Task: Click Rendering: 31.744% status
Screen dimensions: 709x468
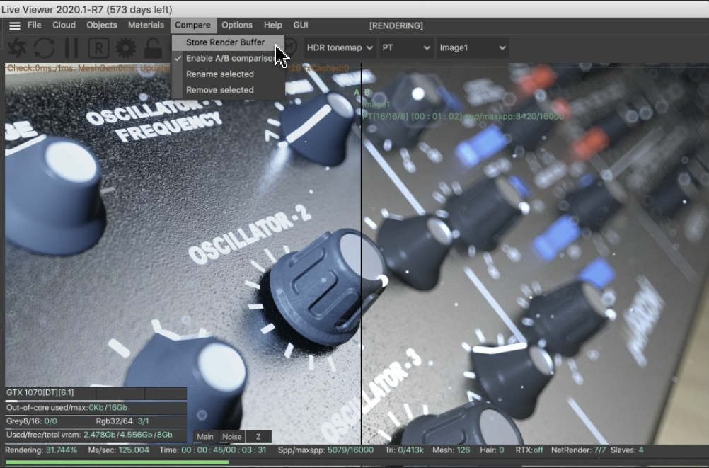Action: point(41,450)
